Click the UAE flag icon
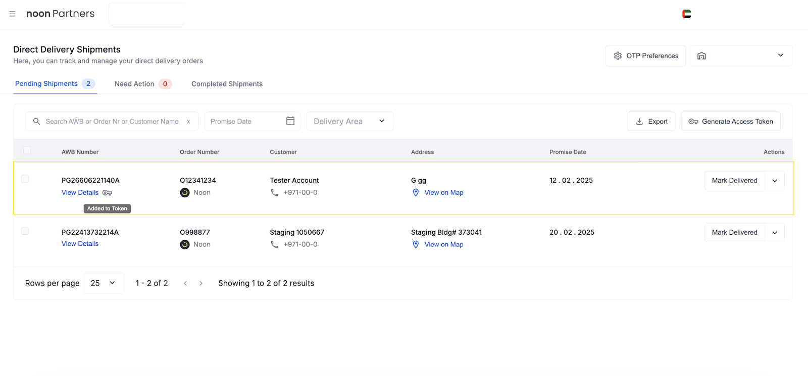 [686, 14]
